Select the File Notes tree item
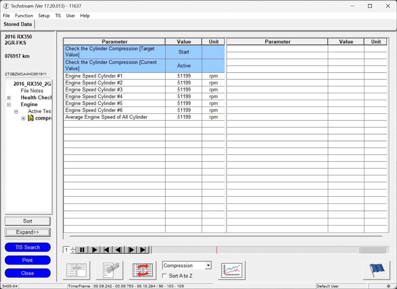This screenshot has width=397, height=289. (x=32, y=91)
